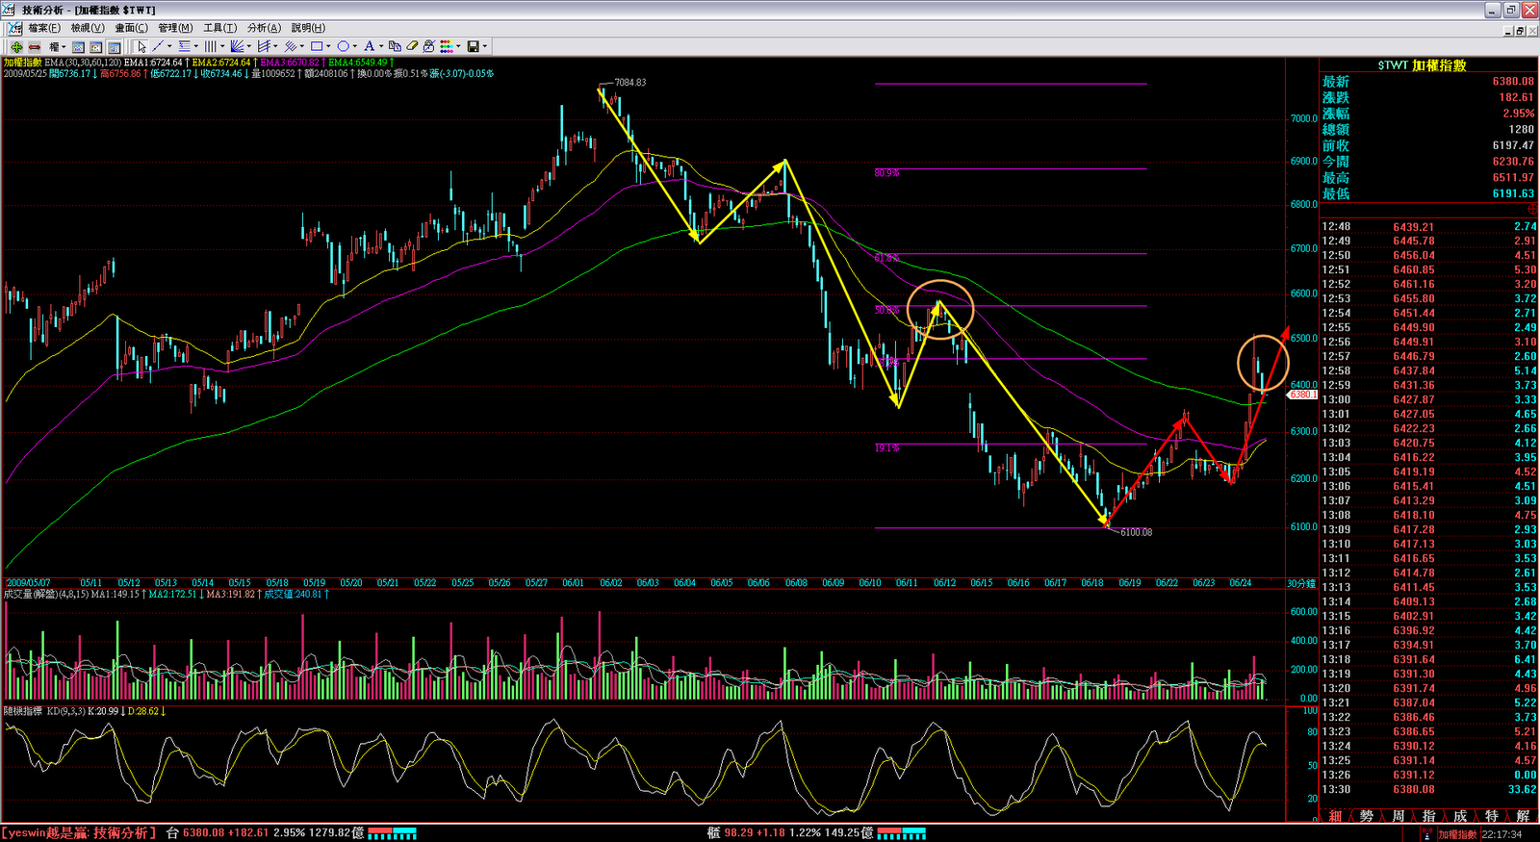Image resolution: width=1540 pixels, height=842 pixels.
Task: Click the green zoom-in plus icon
Action: point(16,47)
